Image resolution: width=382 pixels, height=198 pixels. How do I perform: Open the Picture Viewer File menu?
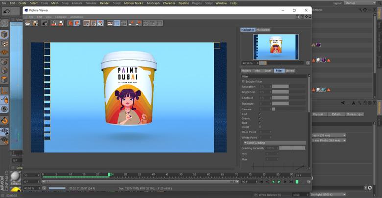tap(31, 17)
